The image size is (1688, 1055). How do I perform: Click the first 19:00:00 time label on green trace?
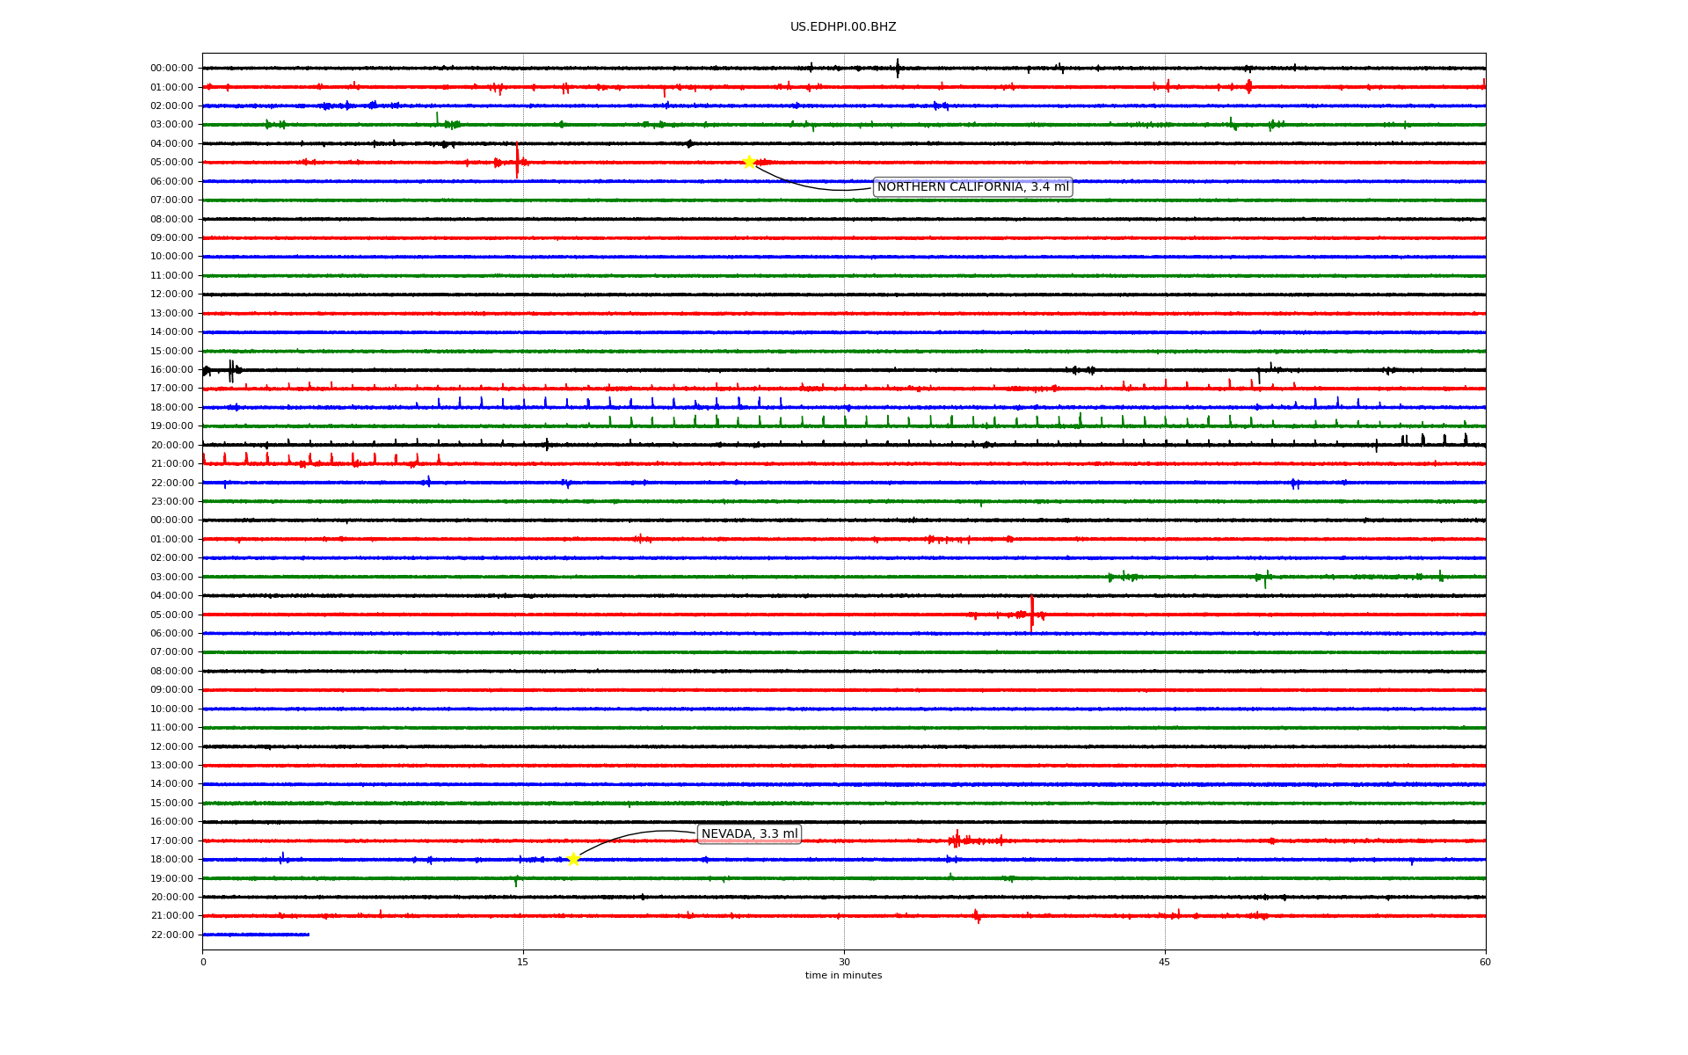coord(171,426)
